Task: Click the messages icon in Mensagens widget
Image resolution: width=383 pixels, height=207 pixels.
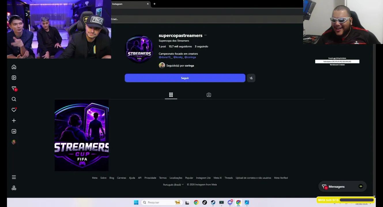Action: click(324, 187)
